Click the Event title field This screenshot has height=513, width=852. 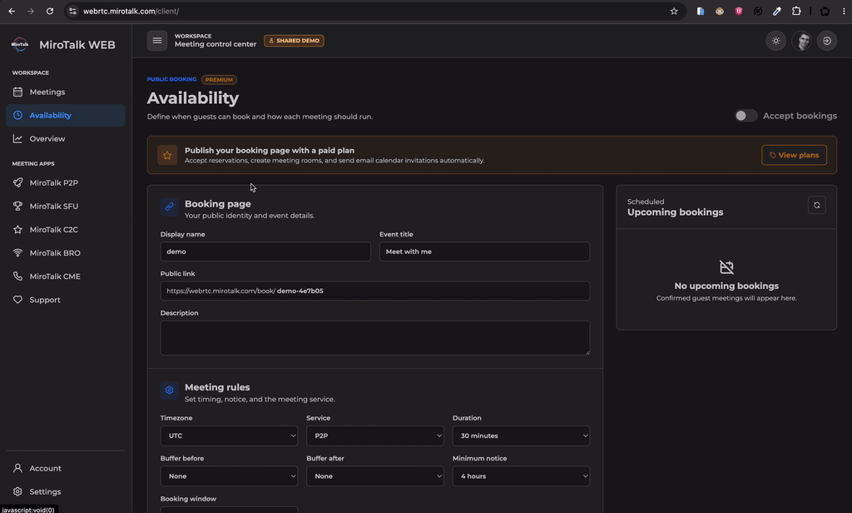[484, 252]
